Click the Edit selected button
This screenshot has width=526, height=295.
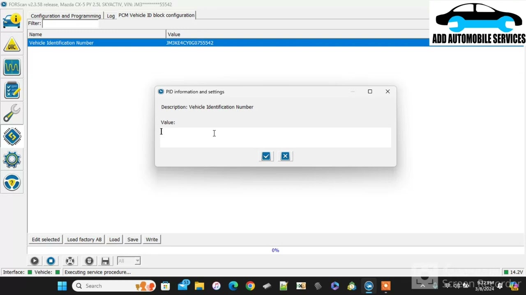point(46,239)
